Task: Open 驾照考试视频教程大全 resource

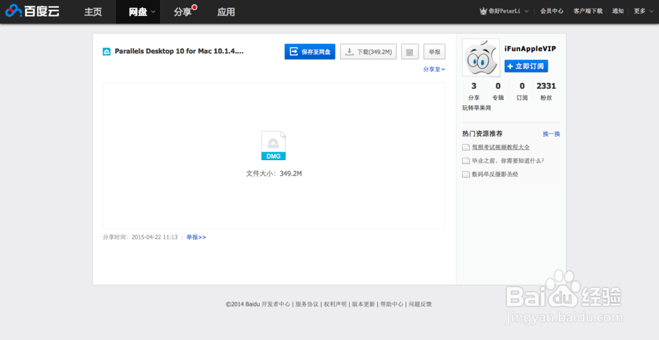Action: pyautogui.click(x=501, y=147)
